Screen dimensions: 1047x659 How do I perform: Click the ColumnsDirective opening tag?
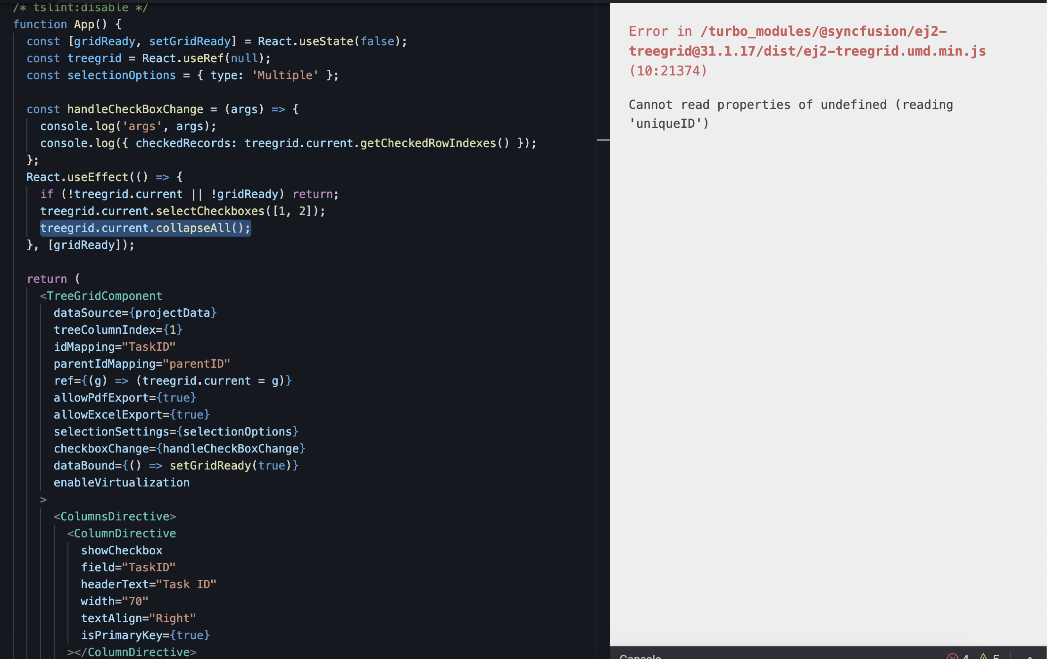(115, 517)
